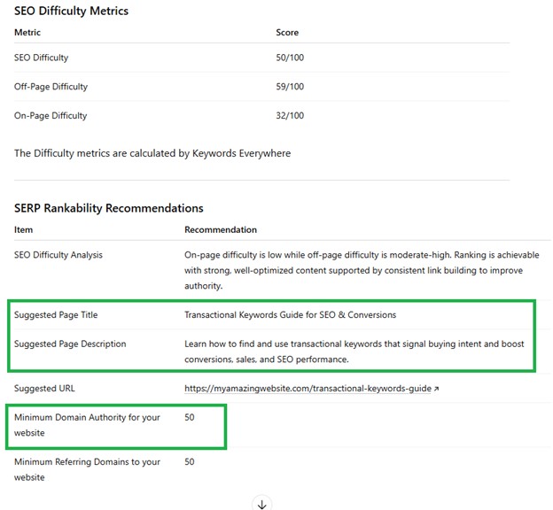The image size is (553, 510).
Task: Click the Suggested Page Description label
Action: 70,344
